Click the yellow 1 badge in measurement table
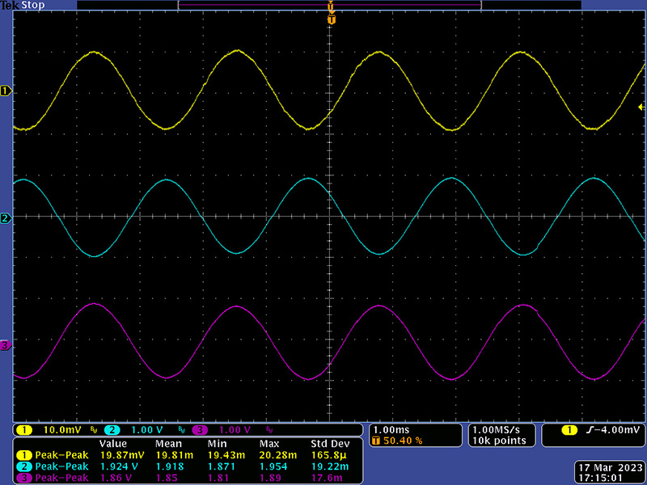This screenshot has height=485, width=647. [x=24, y=455]
